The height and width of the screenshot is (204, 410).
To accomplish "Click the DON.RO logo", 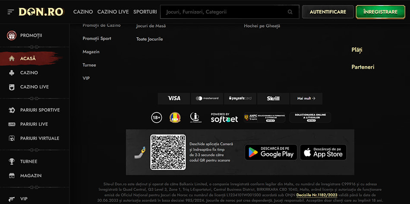I will click(x=41, y=12).
